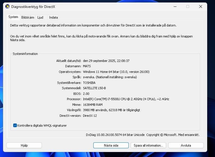Click the DirectX diagnostic icon in title bar
215x157 pixels.
click(x=8, y=6)
